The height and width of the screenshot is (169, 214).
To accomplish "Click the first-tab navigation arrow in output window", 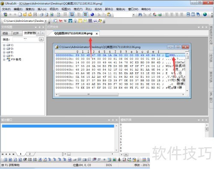I will tap(3, 154).
